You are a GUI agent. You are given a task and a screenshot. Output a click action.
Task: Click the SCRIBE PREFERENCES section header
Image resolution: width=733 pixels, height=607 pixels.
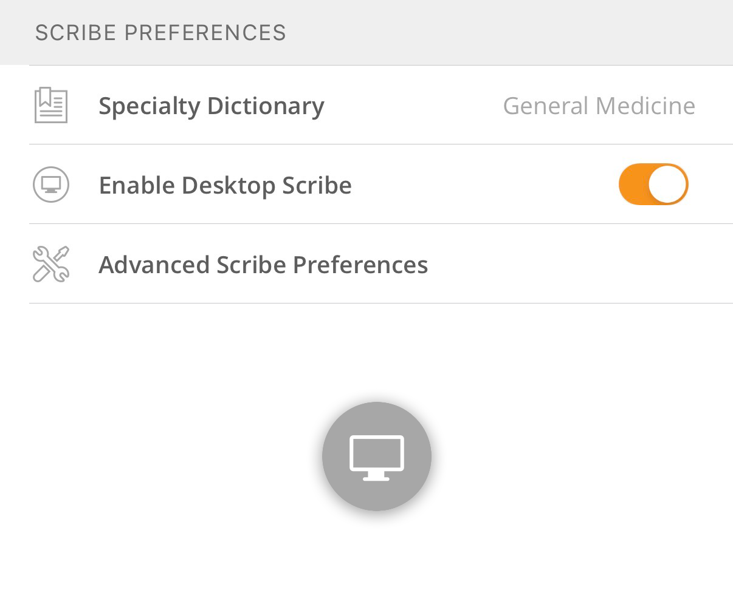pyautogui.click(x=162, y=32)
